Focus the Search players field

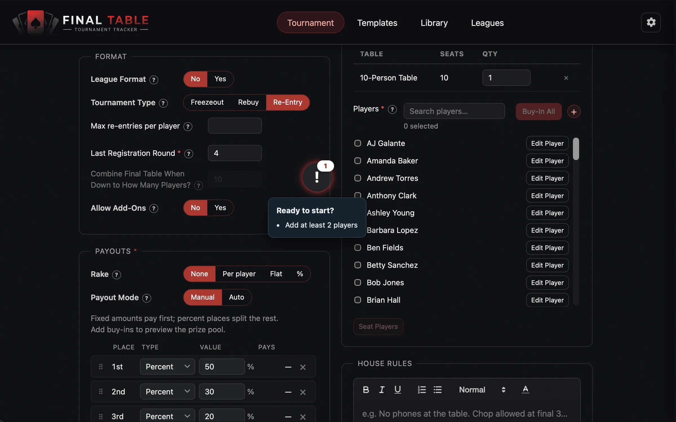[x=454, y=111]
